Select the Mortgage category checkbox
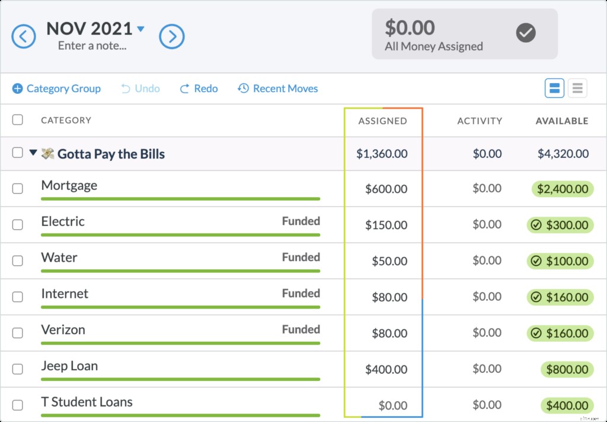Viewport: 607px width, 422px height. (17, 188)
